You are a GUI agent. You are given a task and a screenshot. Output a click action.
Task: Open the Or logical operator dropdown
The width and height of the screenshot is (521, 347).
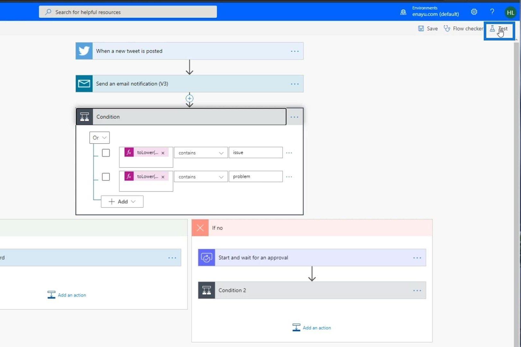point(100,138)
